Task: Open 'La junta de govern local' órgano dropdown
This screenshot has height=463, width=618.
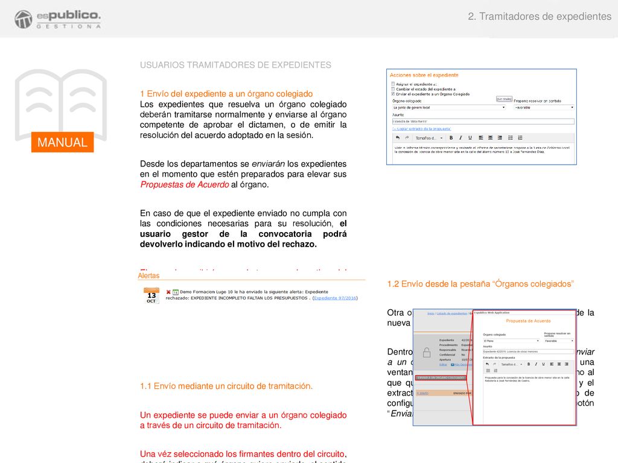Action: pyautogui.click(x=449, y=107)
